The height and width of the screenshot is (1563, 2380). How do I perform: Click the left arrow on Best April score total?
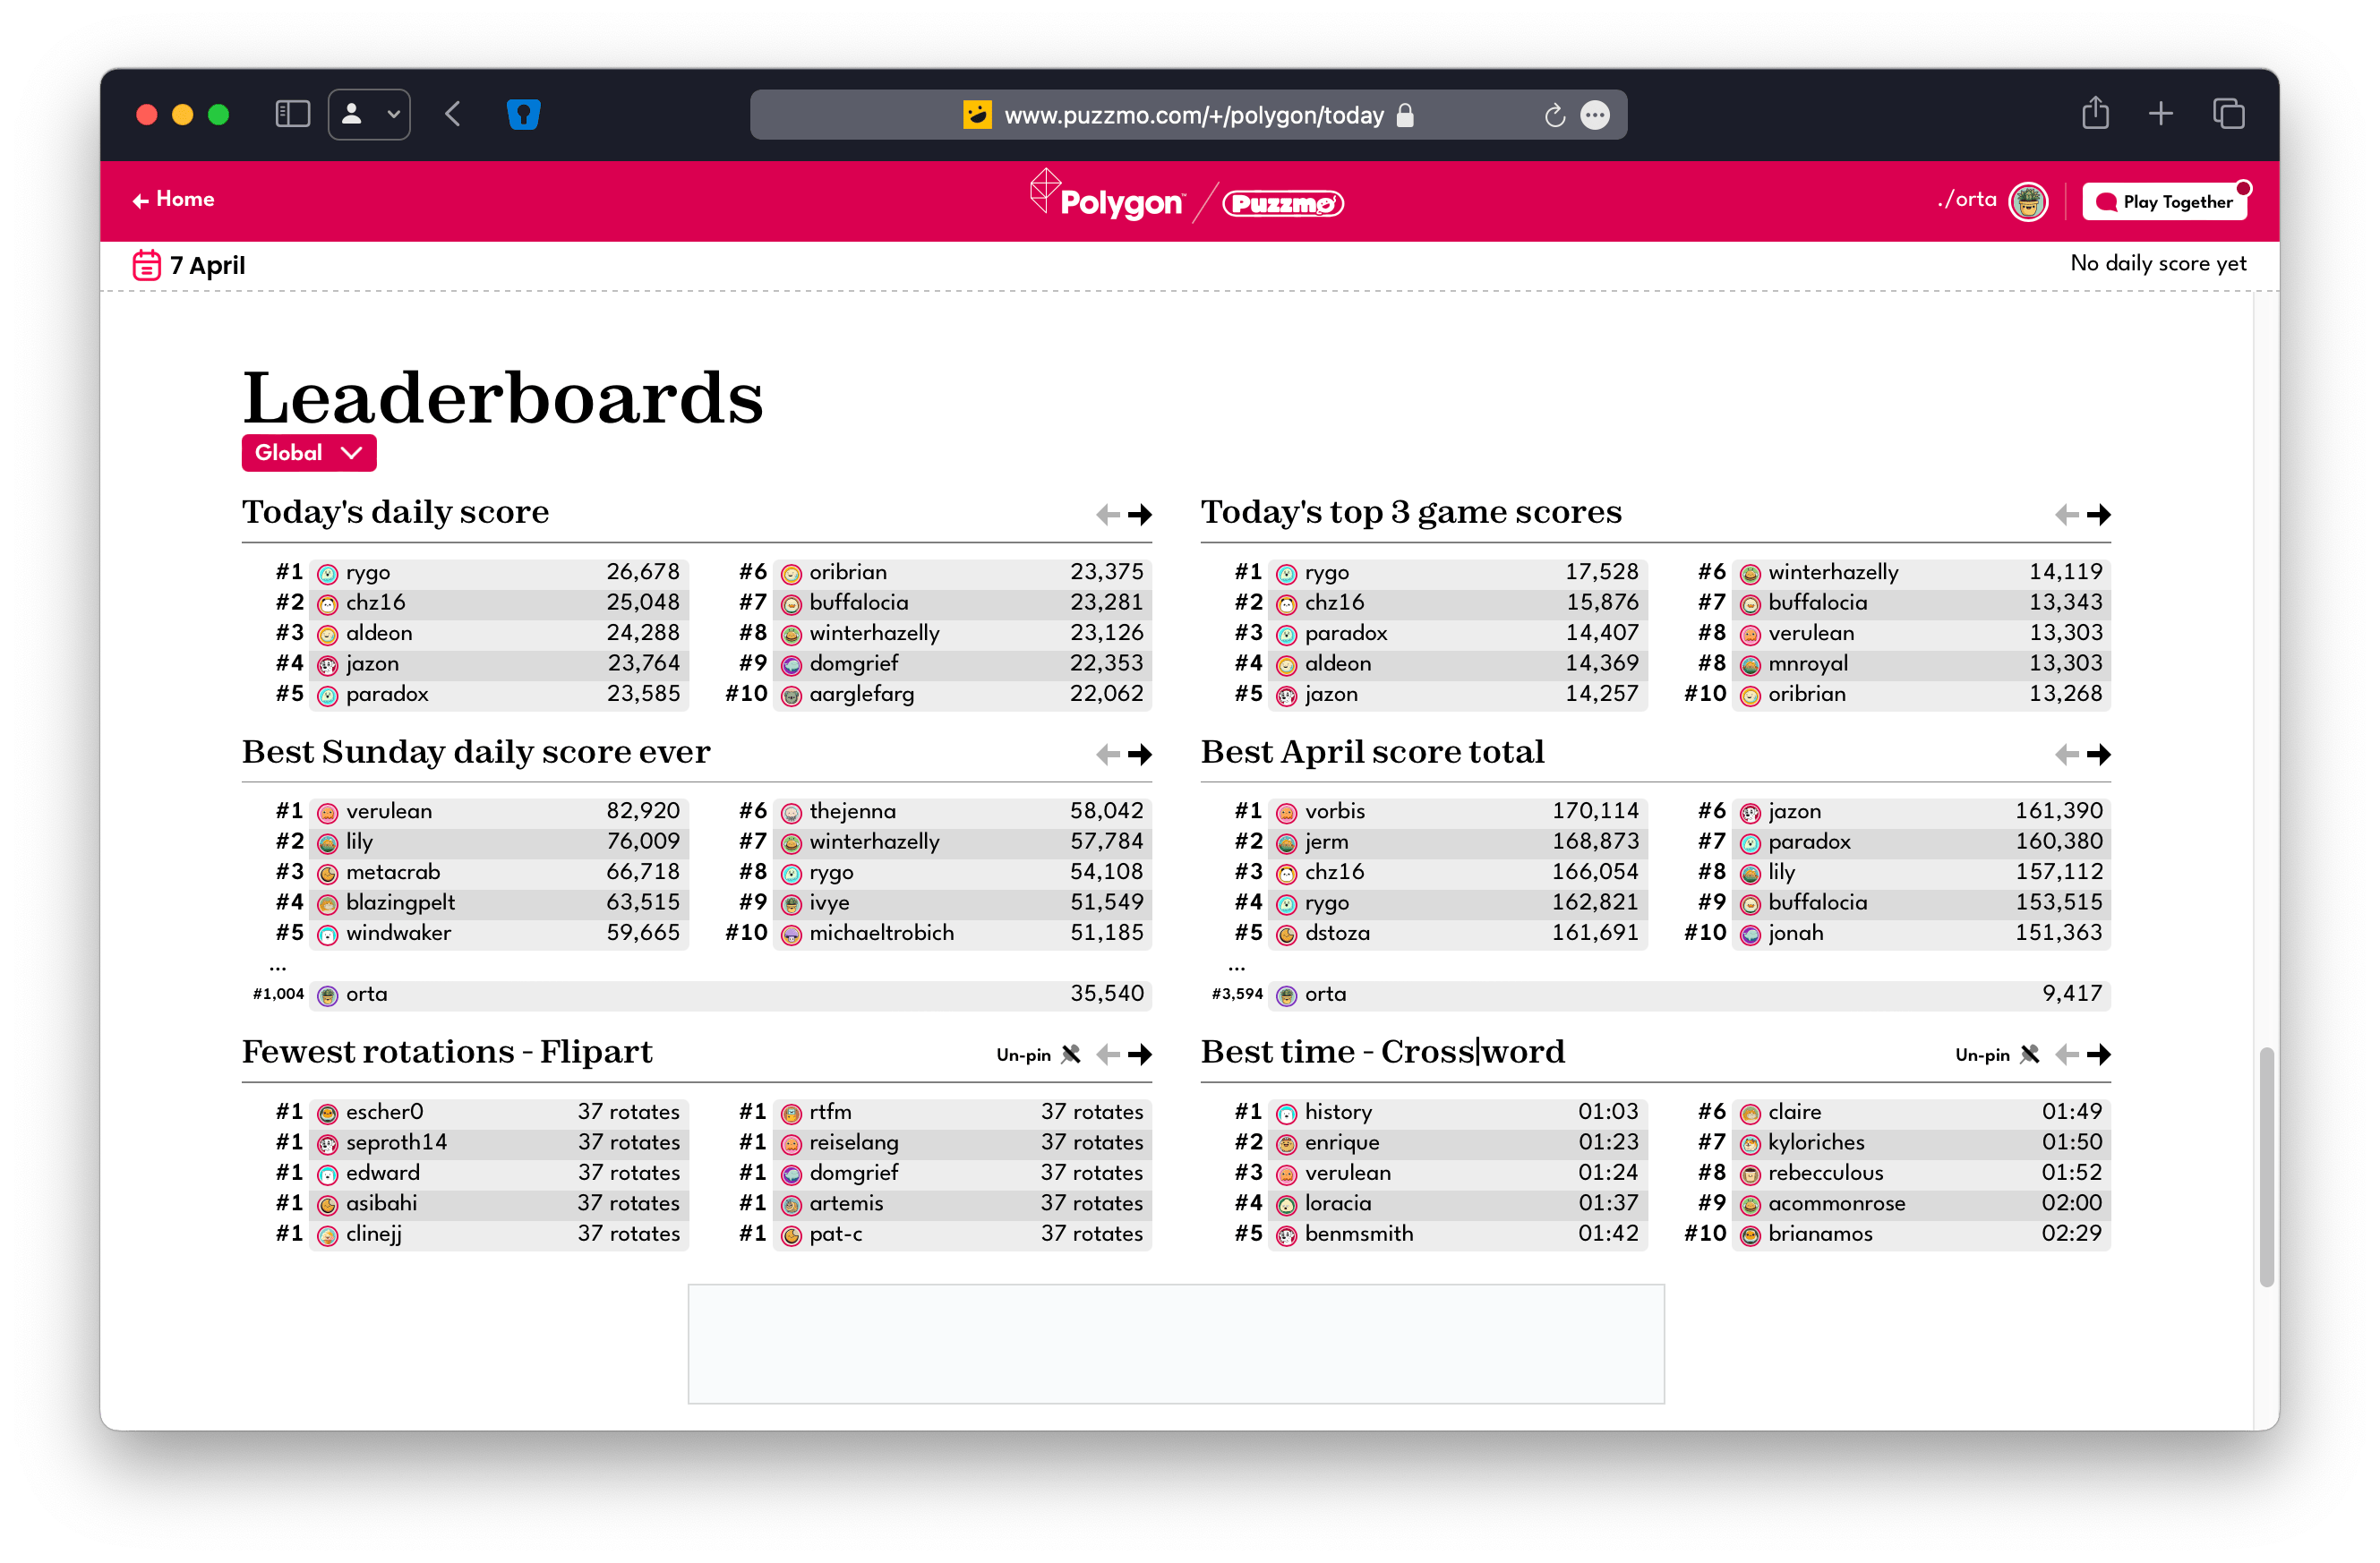click(2068, 754)
